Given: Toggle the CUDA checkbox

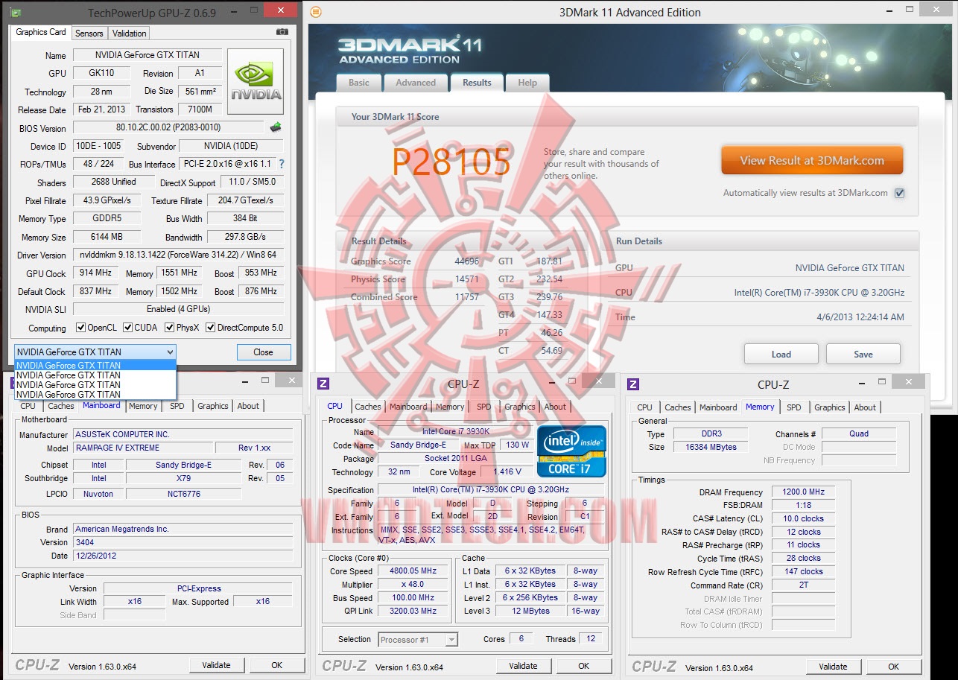Looking at the screenshot, I should pos(128,328).
